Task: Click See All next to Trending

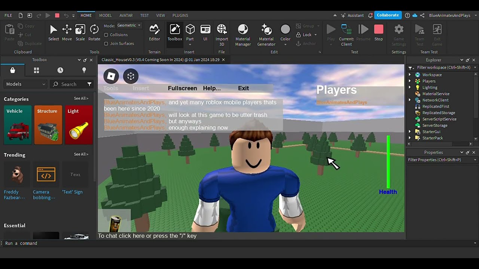Action: 81,154
